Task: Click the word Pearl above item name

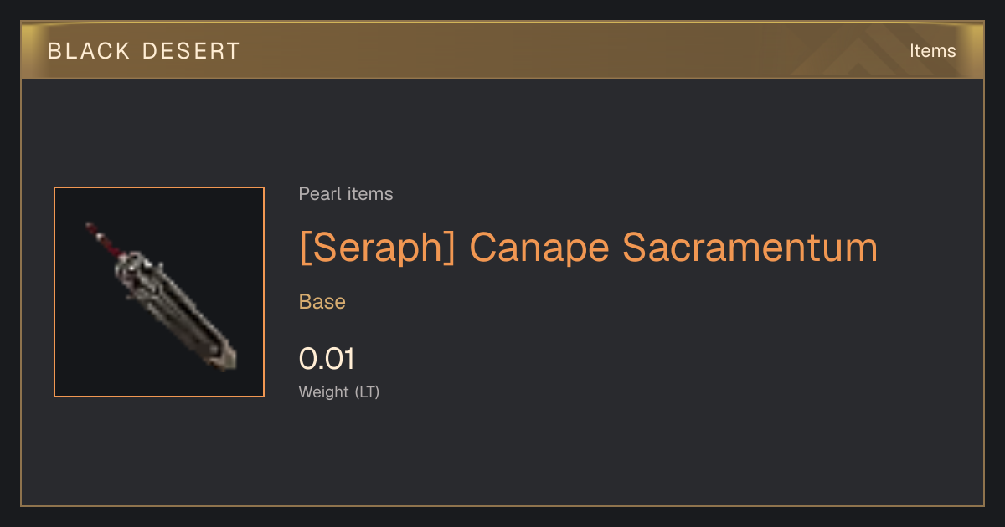Action: pos(317,194)
